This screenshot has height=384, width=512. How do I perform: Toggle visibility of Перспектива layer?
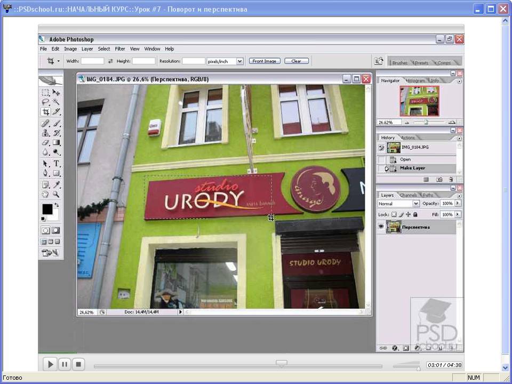pos(381,227)
